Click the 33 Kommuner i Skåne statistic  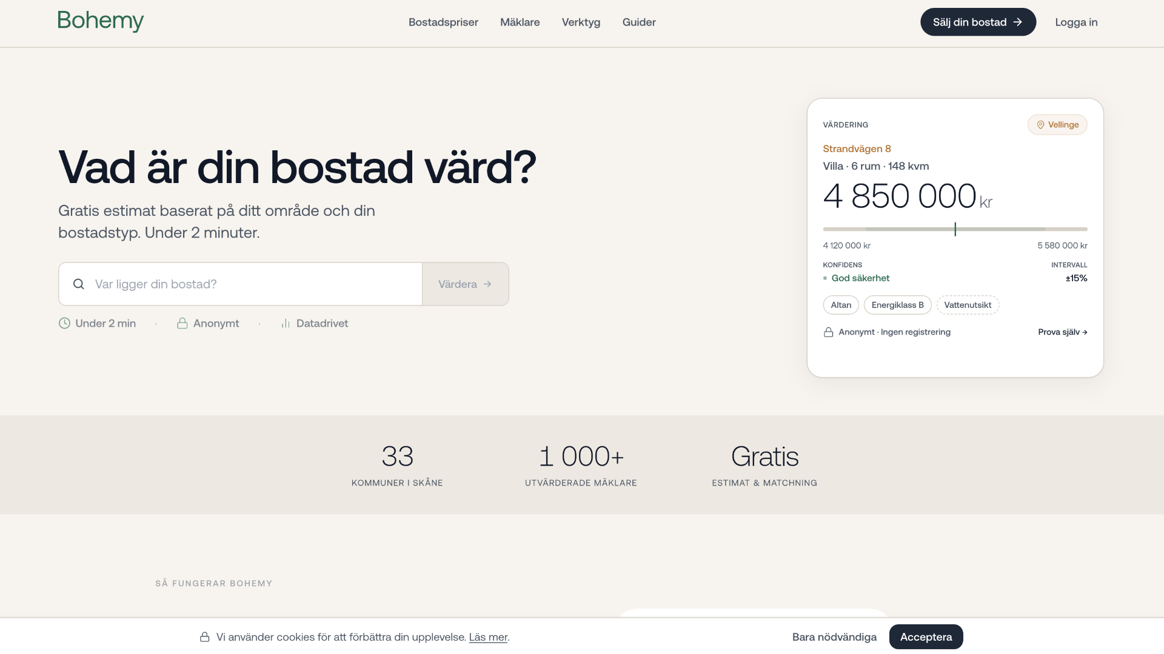397,465
